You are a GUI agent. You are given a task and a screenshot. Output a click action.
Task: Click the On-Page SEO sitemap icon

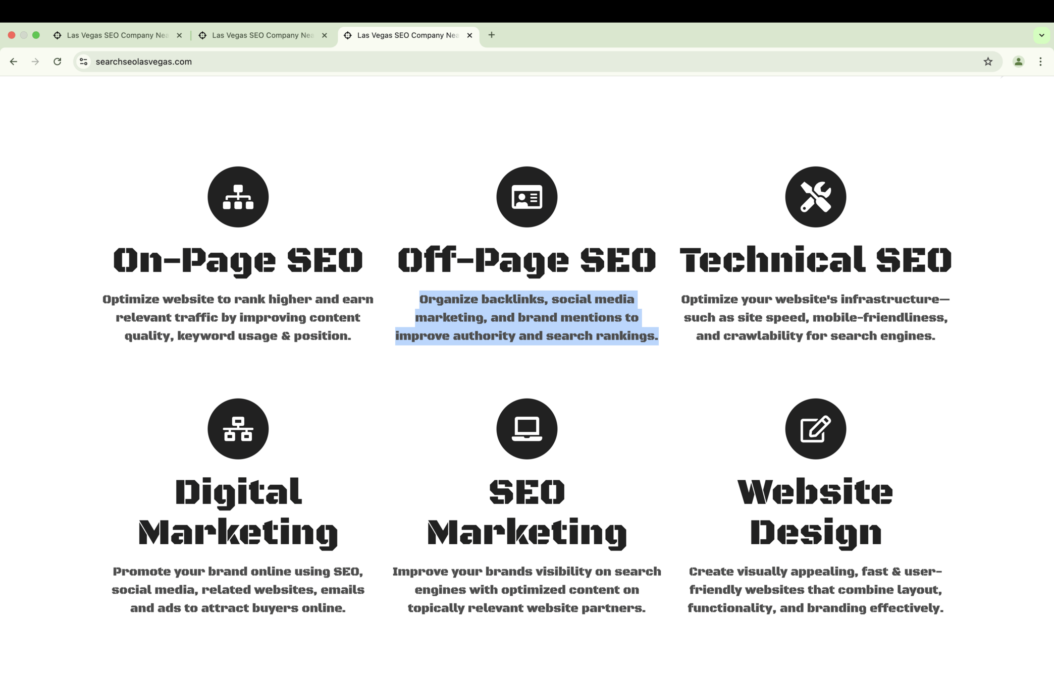(x=238, y=197)
